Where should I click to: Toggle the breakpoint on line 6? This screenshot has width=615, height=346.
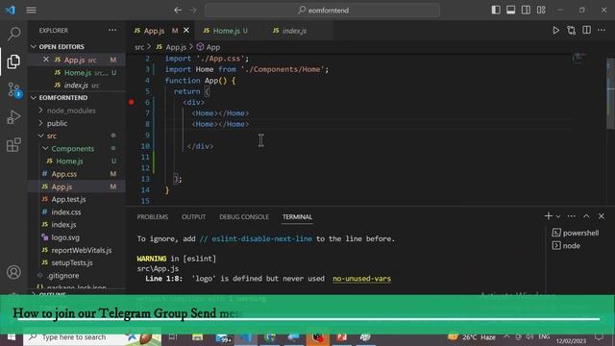[x=132, y=103]
